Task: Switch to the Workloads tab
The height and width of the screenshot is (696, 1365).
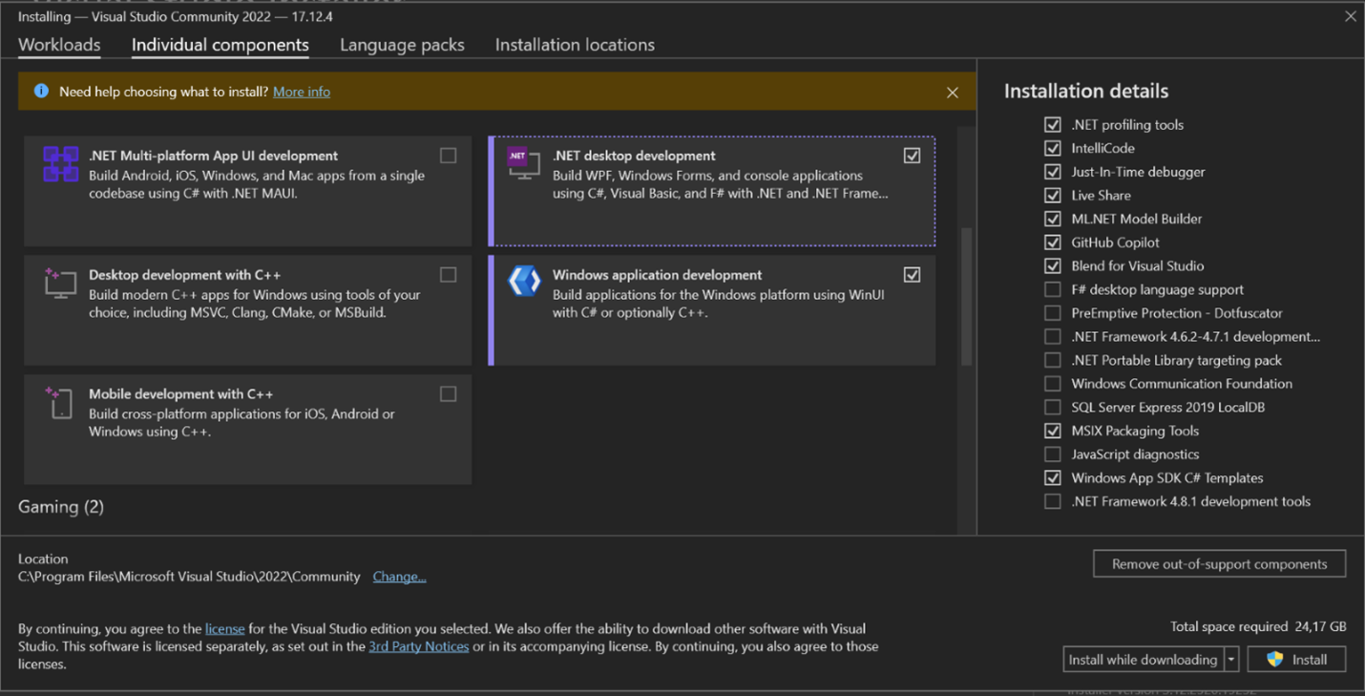Action: point(59,45)
